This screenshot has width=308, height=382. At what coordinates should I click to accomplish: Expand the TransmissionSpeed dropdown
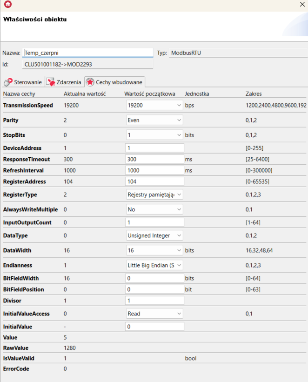coord(154,106)
